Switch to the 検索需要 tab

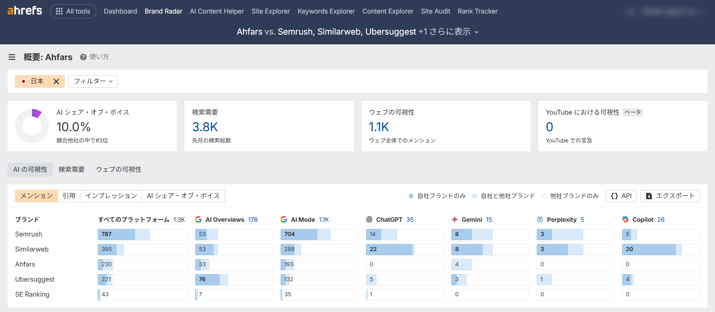pyautogui.click(x=71, y=170)
